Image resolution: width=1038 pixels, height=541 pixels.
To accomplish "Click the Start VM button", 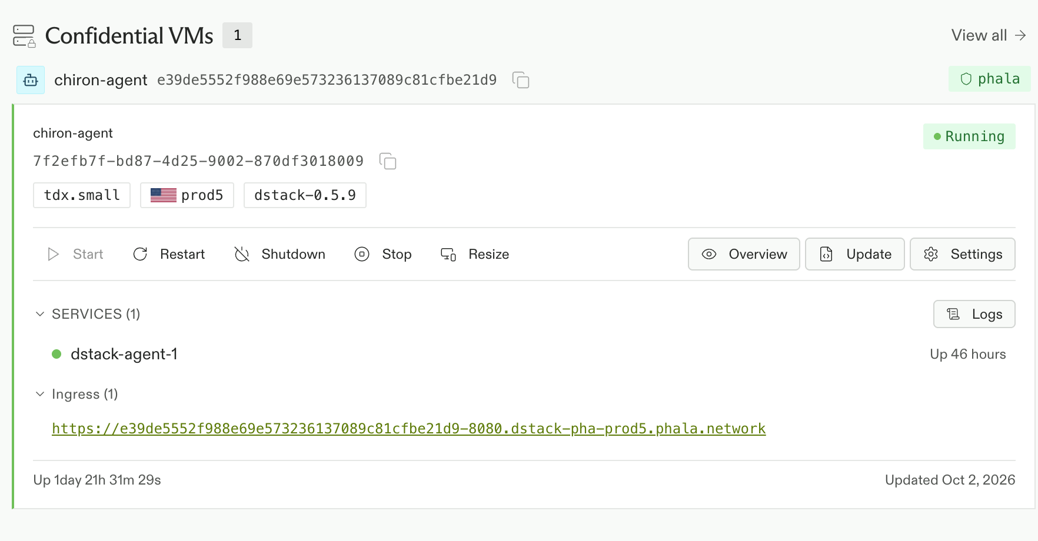I will pos(75,254).
